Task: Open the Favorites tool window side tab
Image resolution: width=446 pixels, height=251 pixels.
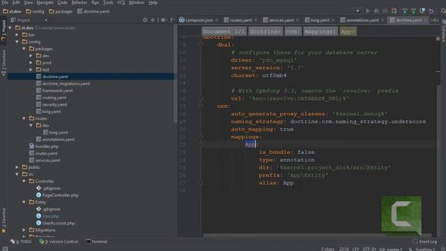Action: [3, 220]
